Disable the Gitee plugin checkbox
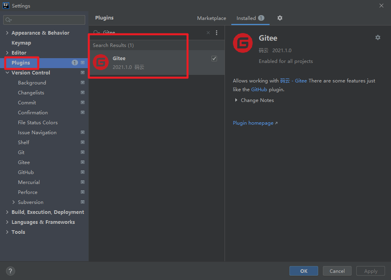The width and height of the screenshot is (391, 280). (x=214, y=59)
